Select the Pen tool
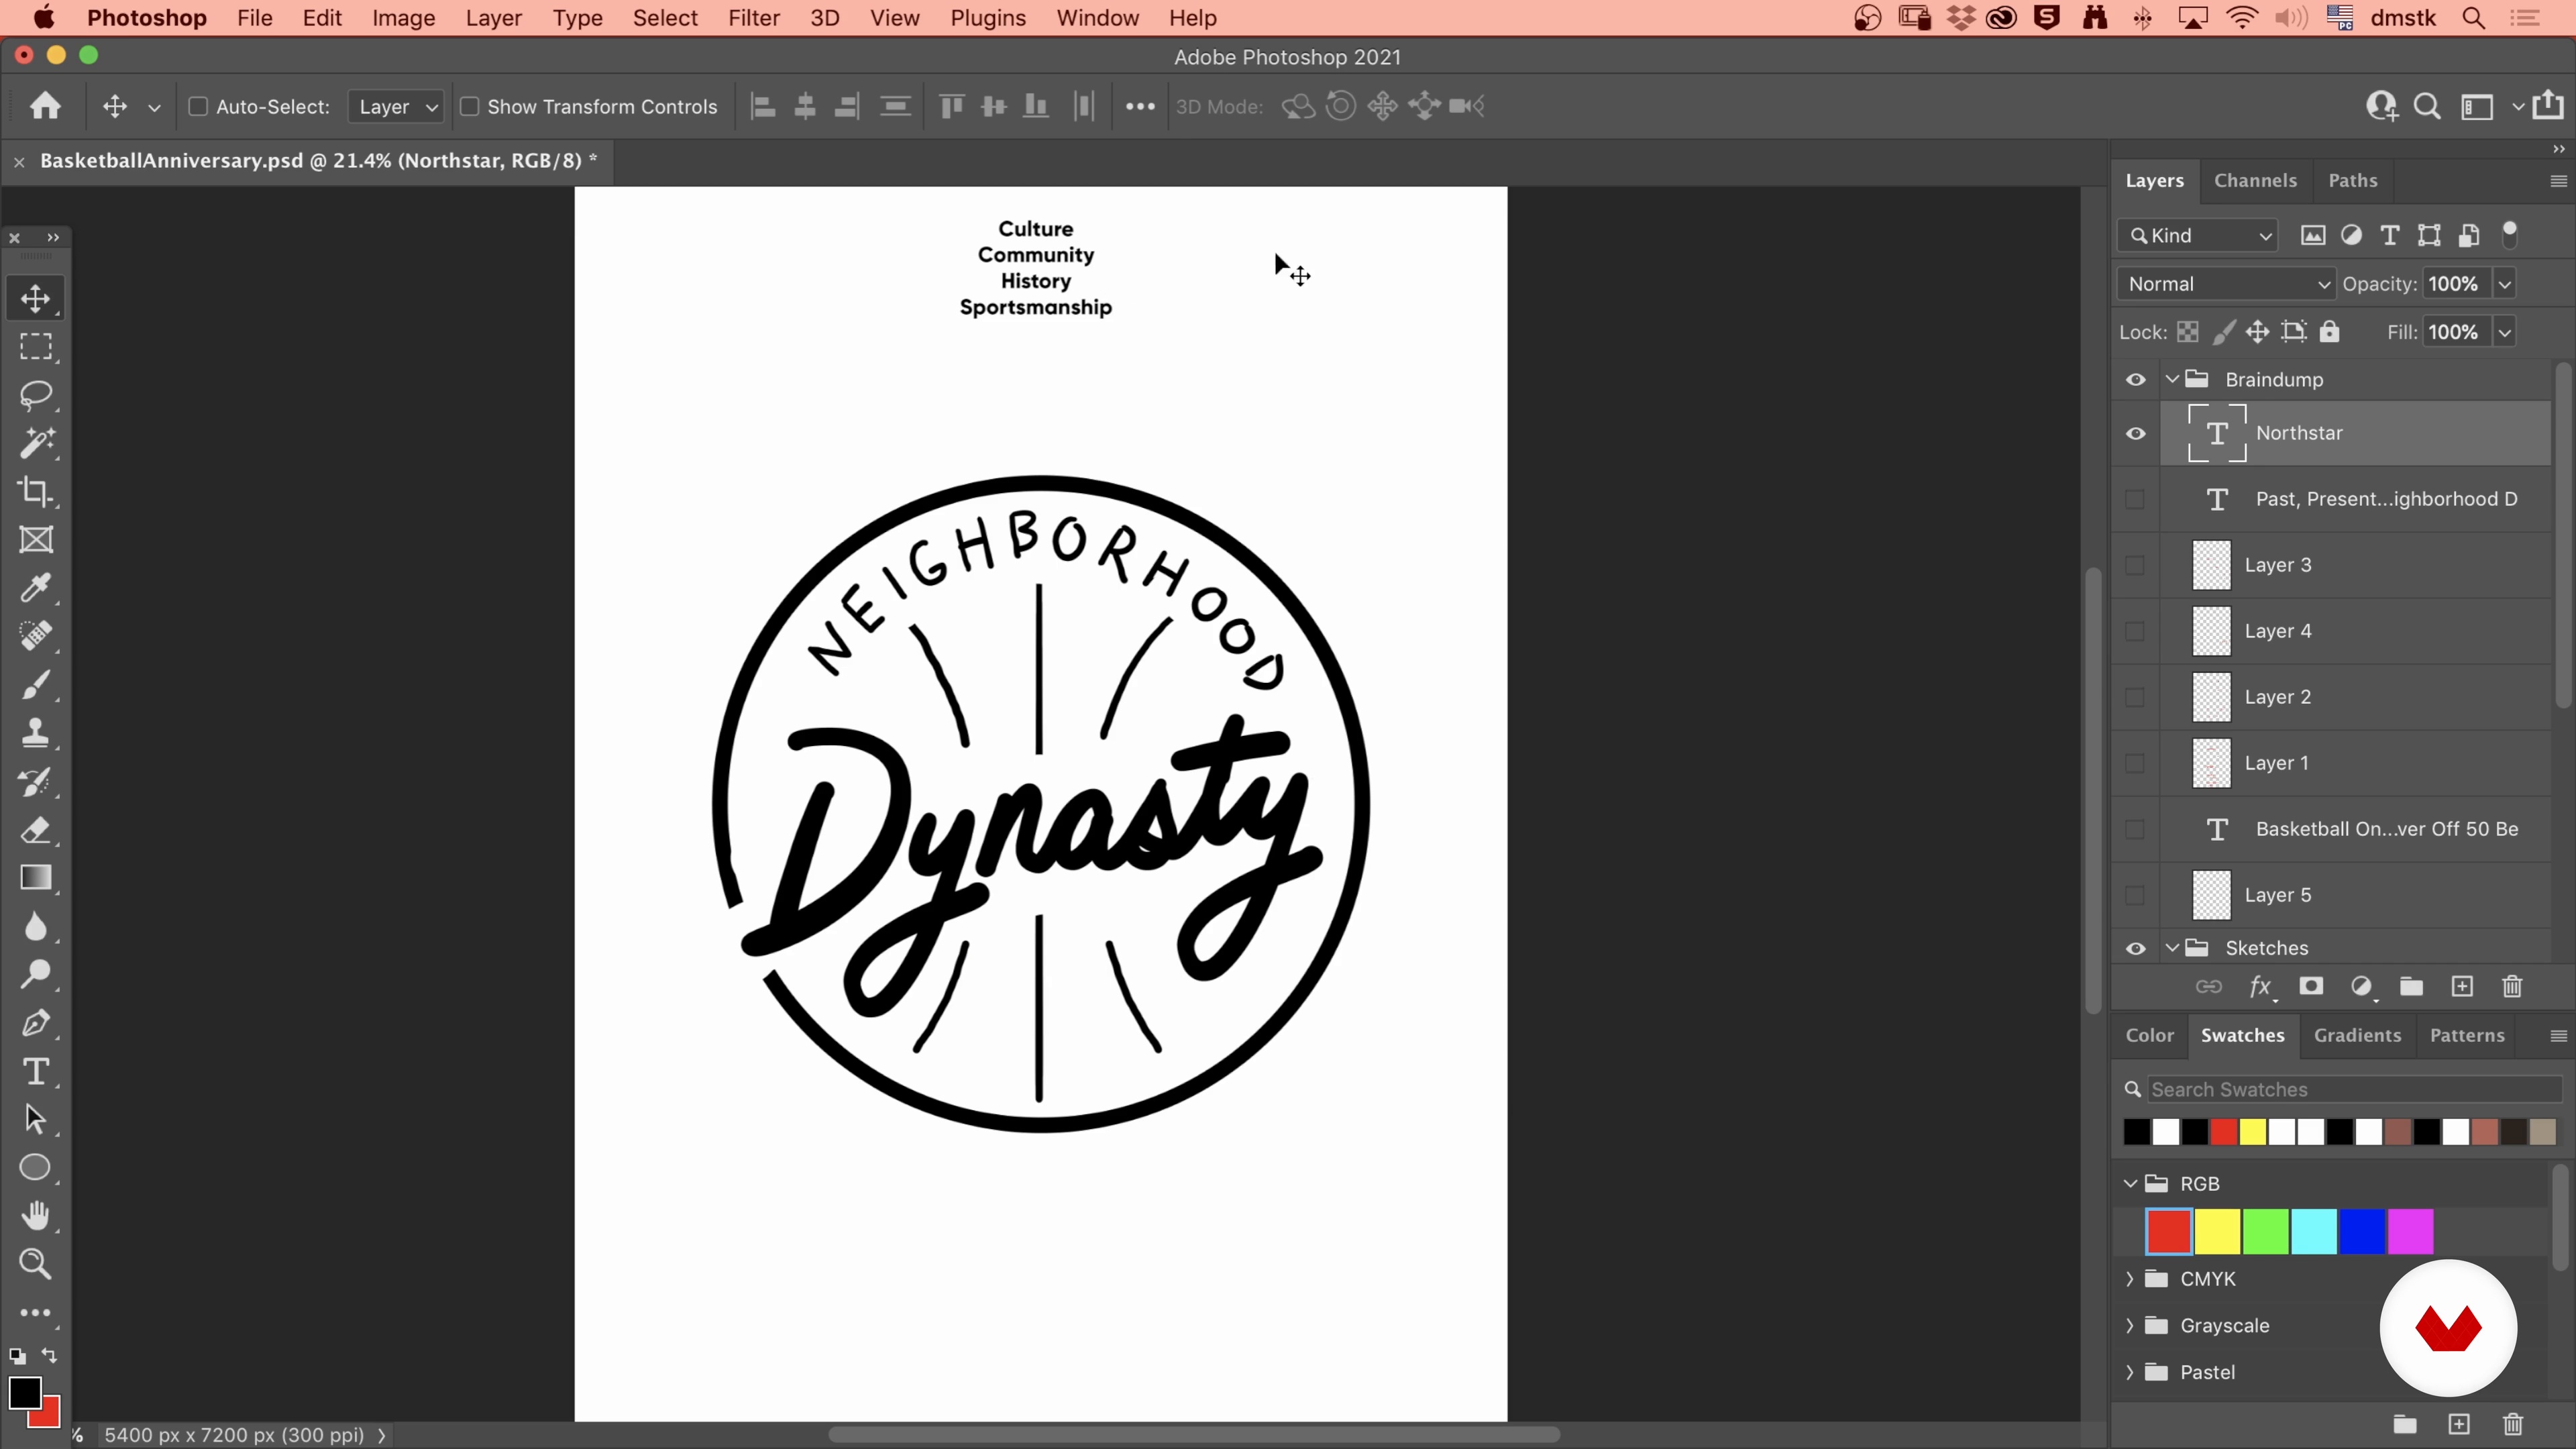The width and height of the screenshot is (2576, 1449). 36,1023
